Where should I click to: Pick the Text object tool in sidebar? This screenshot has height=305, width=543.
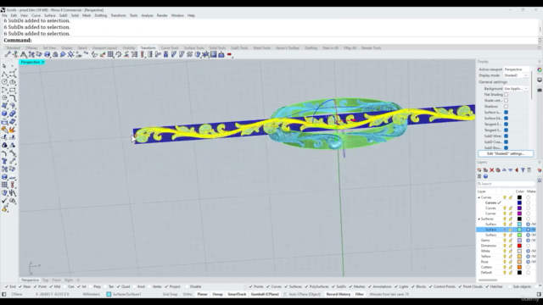pyautogui.click(x=4, y=161)
